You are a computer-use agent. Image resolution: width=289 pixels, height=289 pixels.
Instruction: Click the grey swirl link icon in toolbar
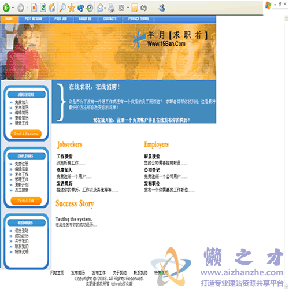tap(143, 8)
